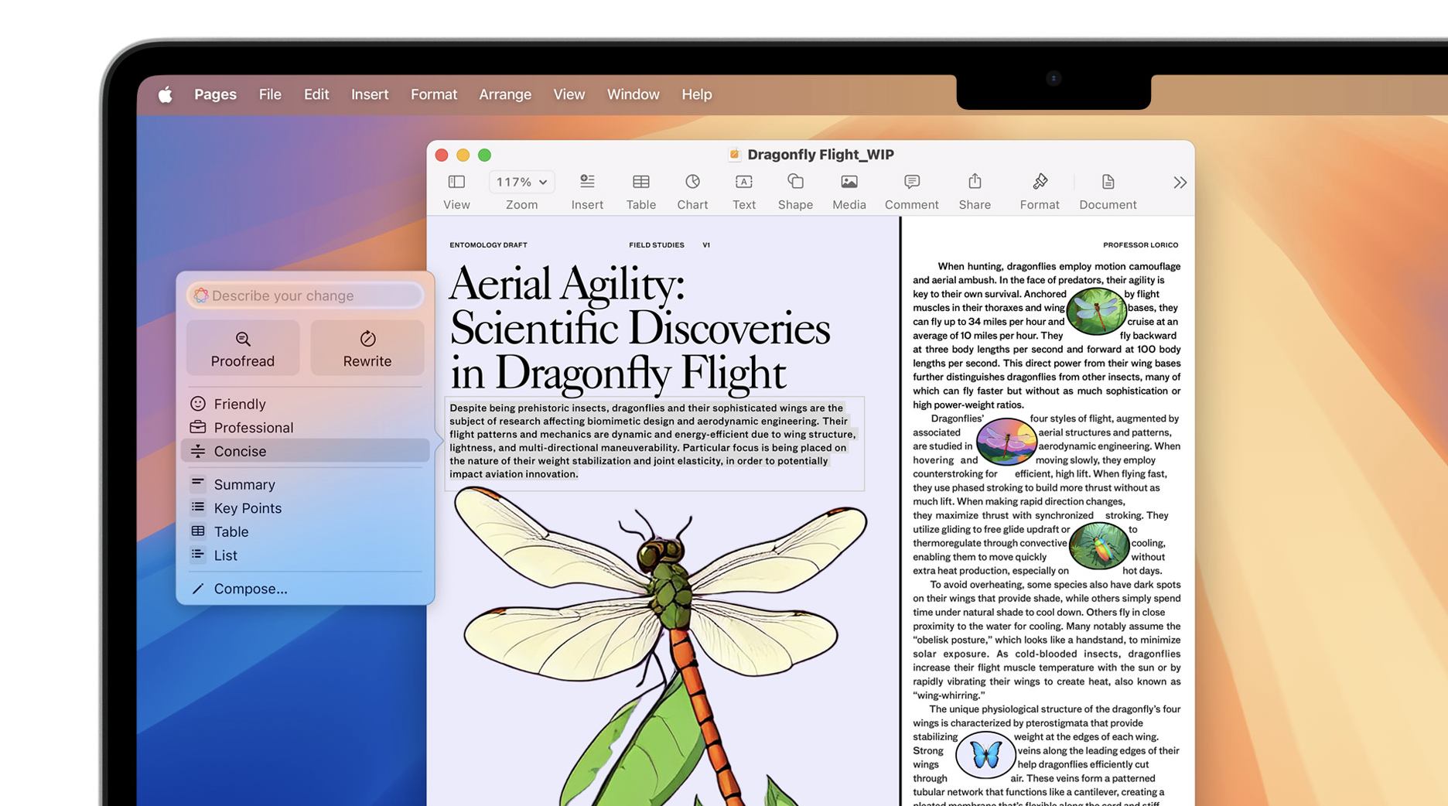The image size is (1448, 806).
Task: Close the Dragonfly Flight_WIP window
Action: [442, 155]
